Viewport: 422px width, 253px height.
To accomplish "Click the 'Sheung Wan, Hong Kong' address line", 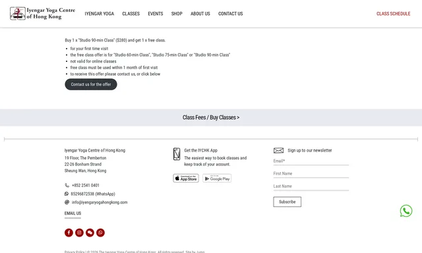I will (85, 171).
